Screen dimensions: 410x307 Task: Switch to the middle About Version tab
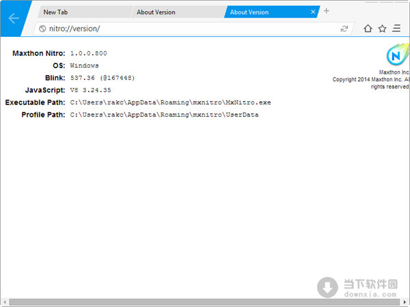(178, 12)
